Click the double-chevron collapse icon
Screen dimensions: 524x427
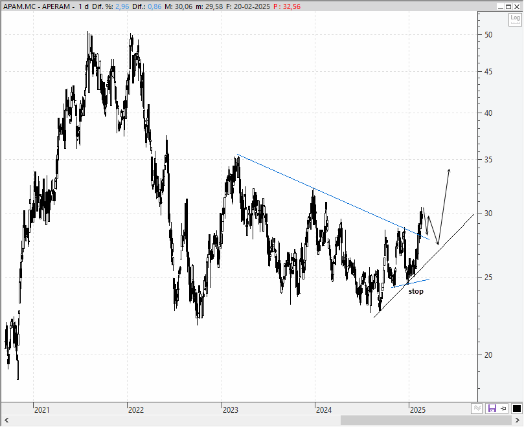(477, 408)
